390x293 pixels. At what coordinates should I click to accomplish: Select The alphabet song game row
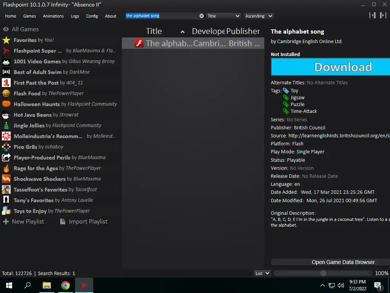(x=193, y=43)
